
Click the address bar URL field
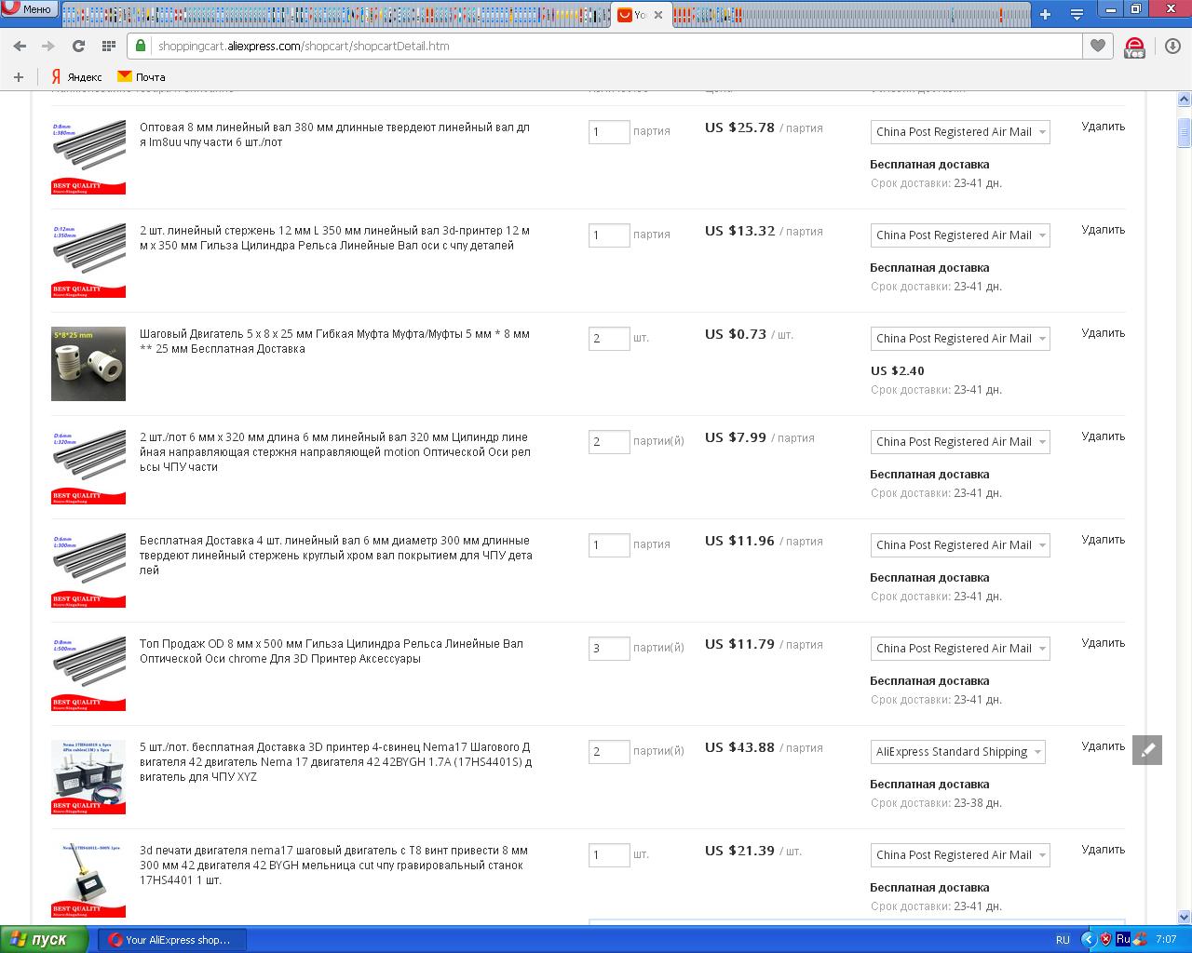click(605, 46)
